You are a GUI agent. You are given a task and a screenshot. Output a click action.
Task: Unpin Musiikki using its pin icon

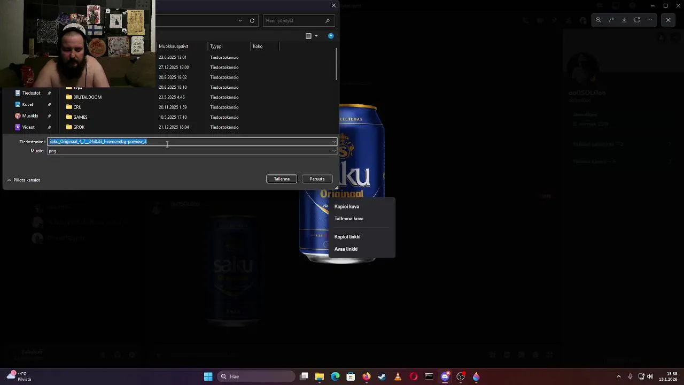[49, 116]
